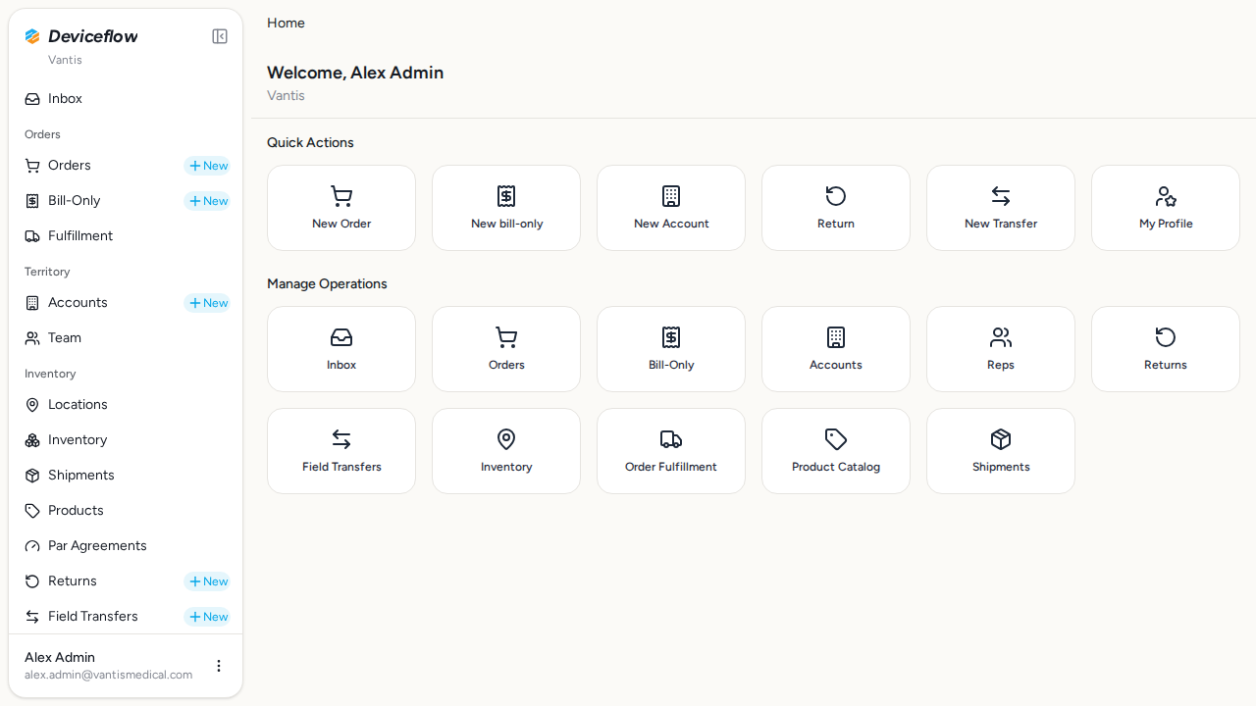The width and height of the screenshot is (1256, 706).
Task: Open Field Transfers in the sidebar
Action: (x=98, y=617)
